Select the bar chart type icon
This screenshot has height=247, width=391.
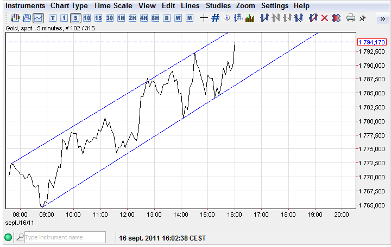click(x=27, y=18)
